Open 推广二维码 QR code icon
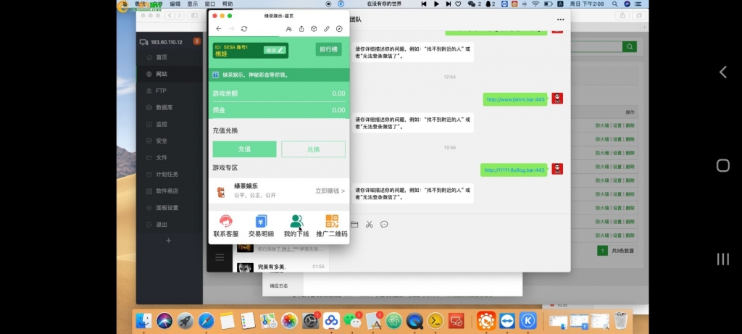The width and height of the screenshot is (742, 334). pyautogui.click(x=331, y=225)
